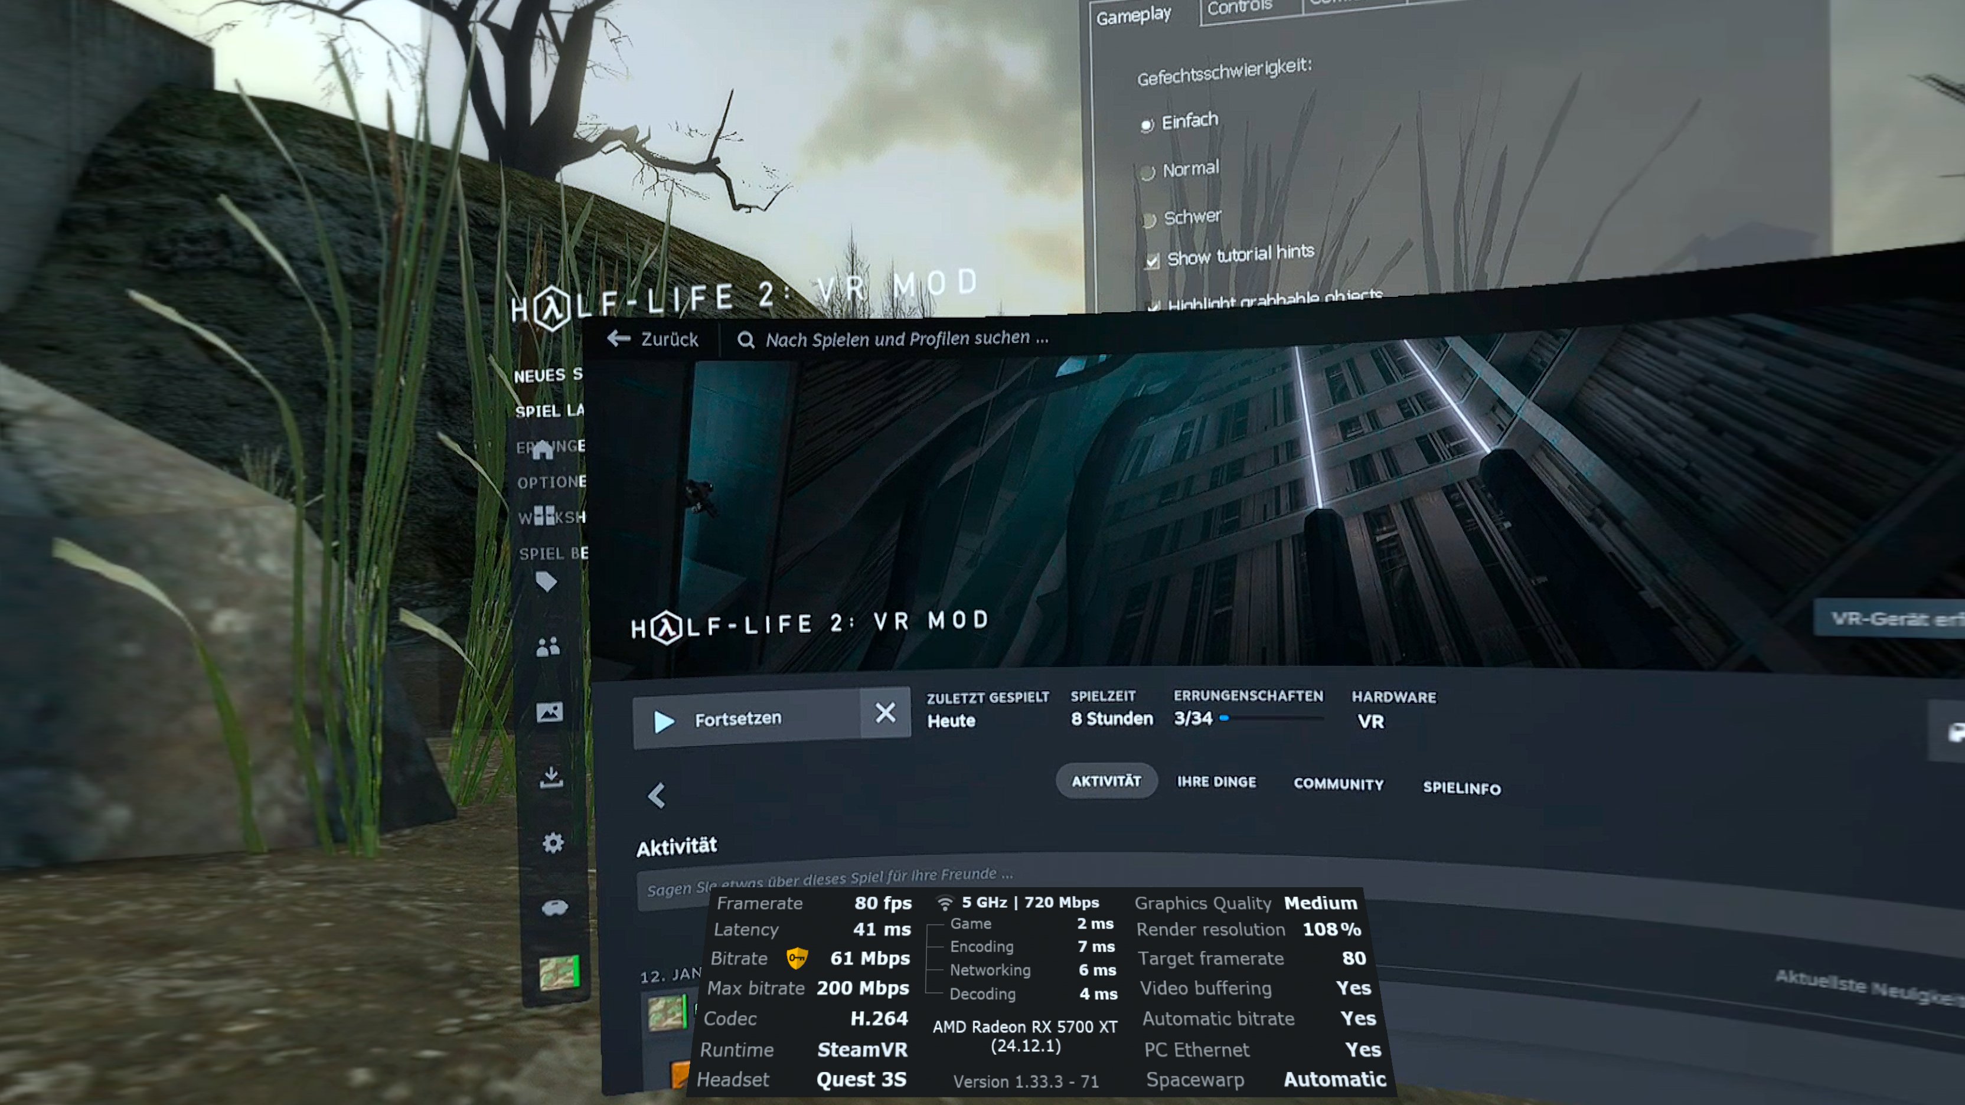1965x1105 pixels.
Task: Select Normal difficulty
Action: click(1147, 173)
